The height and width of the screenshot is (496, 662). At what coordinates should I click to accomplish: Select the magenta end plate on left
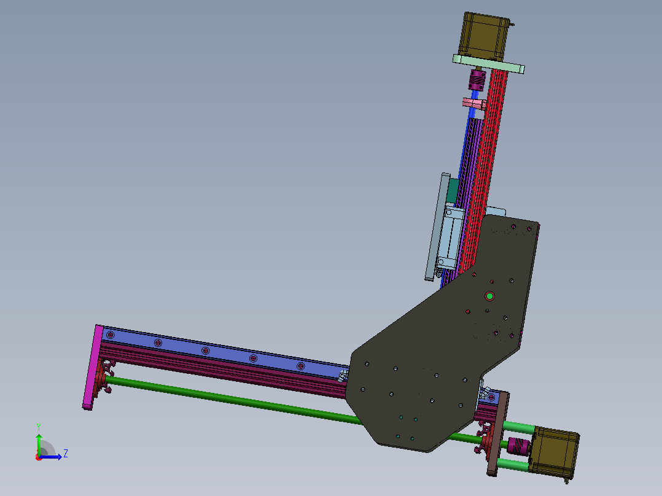click(93, 367)
